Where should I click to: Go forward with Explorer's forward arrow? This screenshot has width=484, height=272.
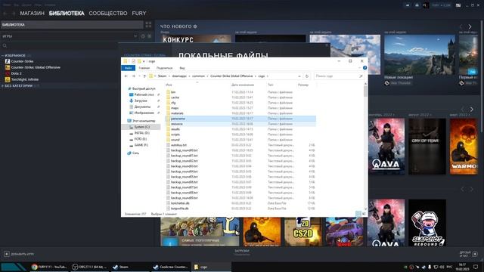point(133,76)
